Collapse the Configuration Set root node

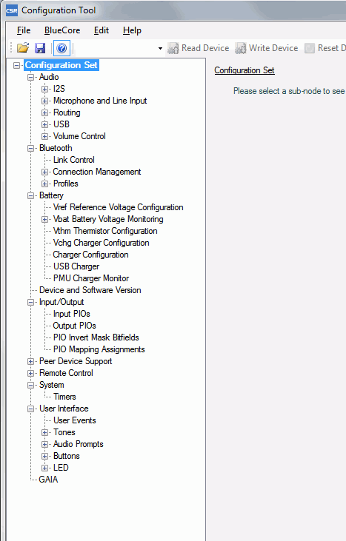(16, 65)
